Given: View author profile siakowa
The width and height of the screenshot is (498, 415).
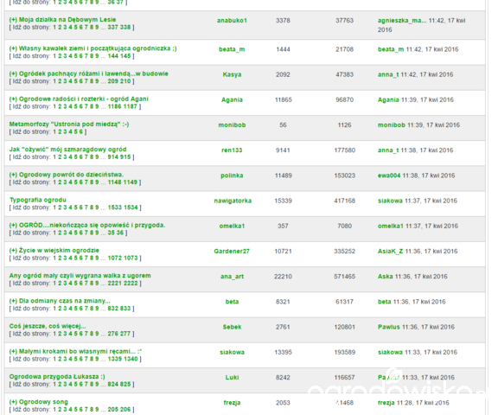Looking at the screenshot, I should click(233, 352).
